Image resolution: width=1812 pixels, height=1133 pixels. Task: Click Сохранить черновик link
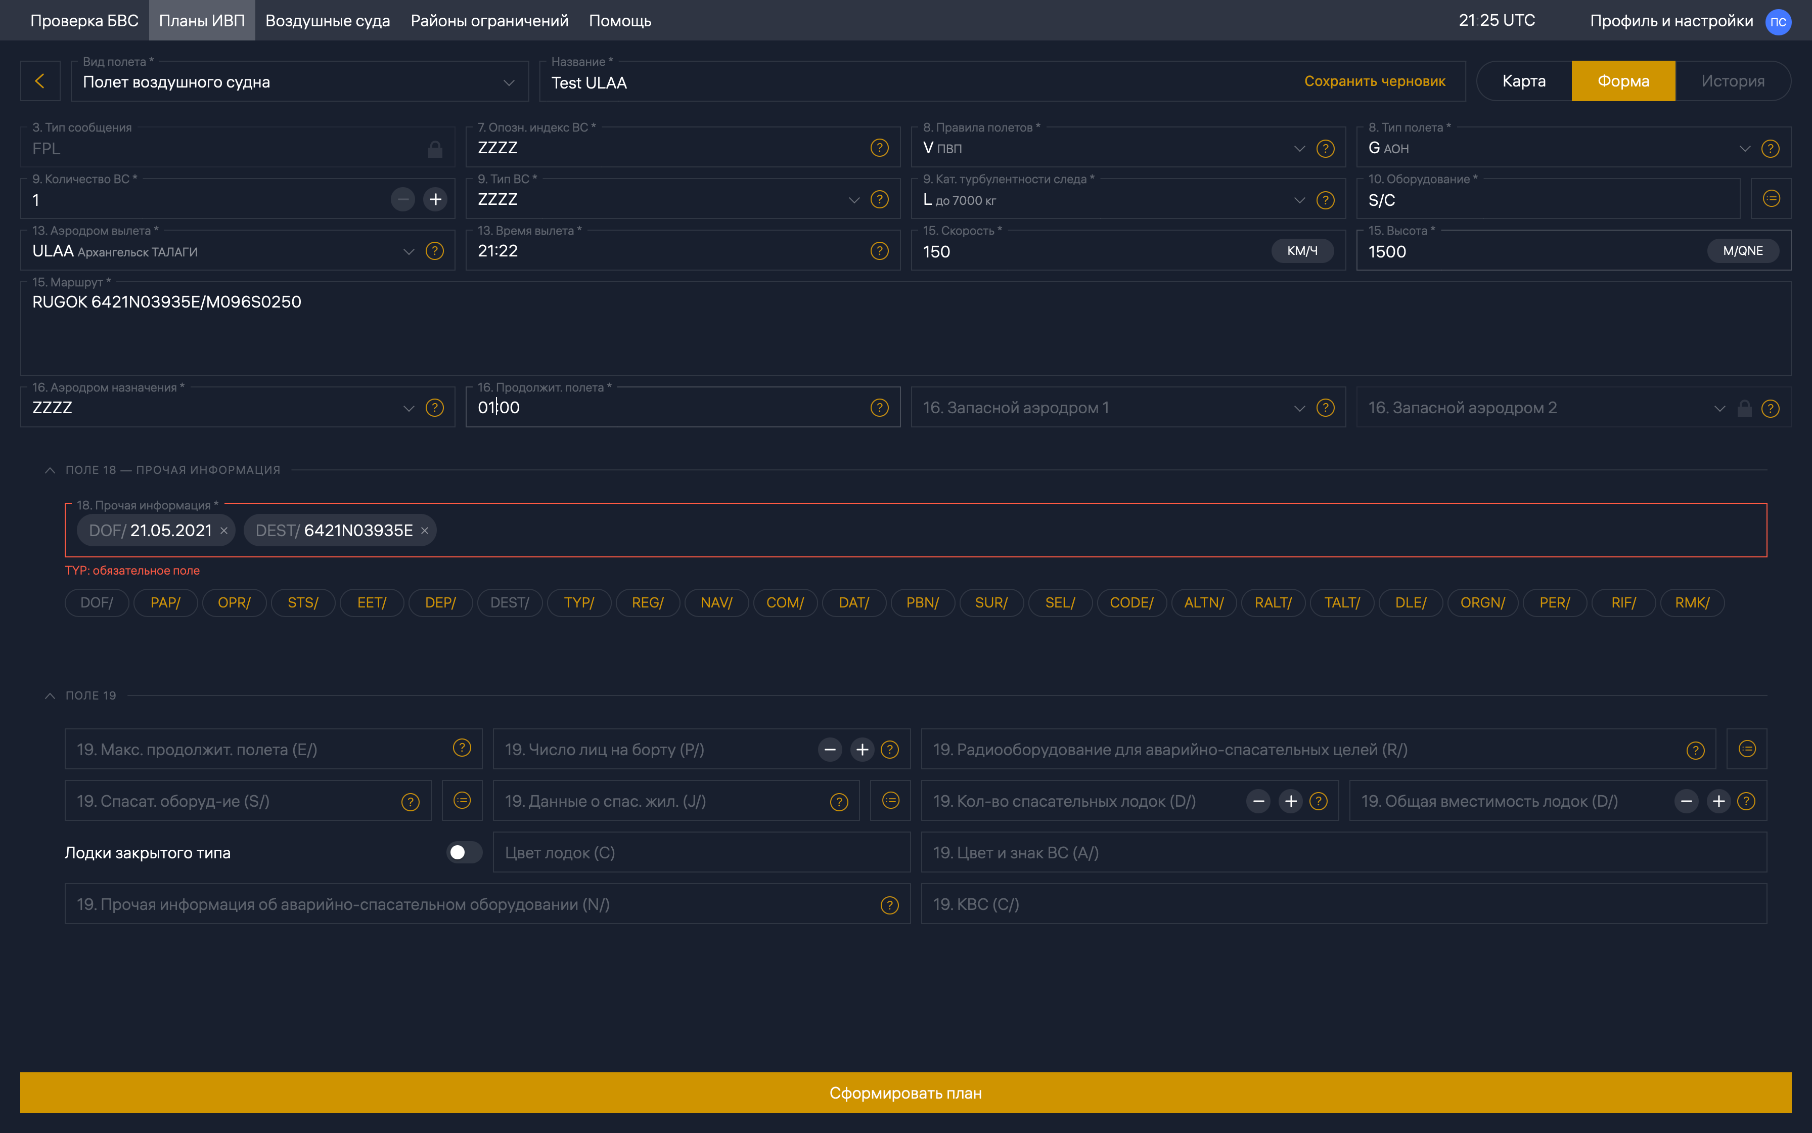[x=1374, y=81]
